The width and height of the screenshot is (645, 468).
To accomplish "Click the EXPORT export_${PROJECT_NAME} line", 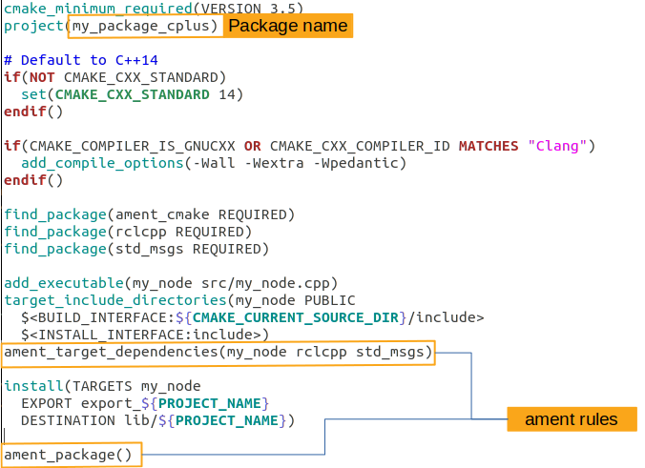I will click(145, 403).
